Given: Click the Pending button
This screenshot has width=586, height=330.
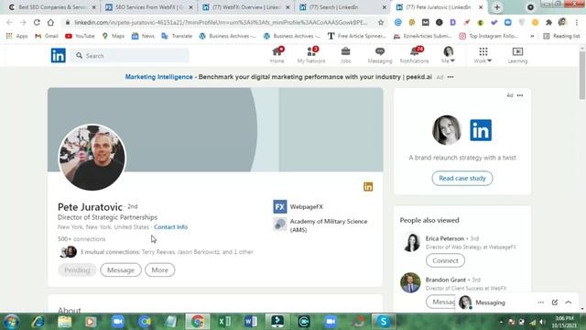Looking at the screenshot, I should point(77,269).
